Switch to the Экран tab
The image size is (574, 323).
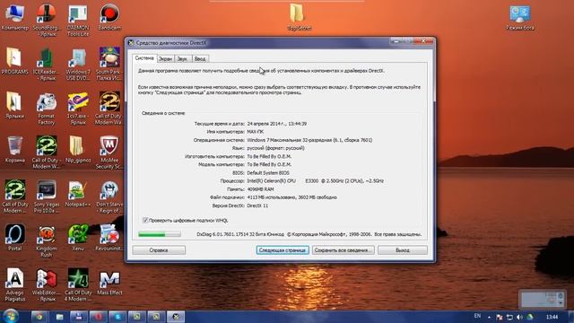tap(165, 58)
